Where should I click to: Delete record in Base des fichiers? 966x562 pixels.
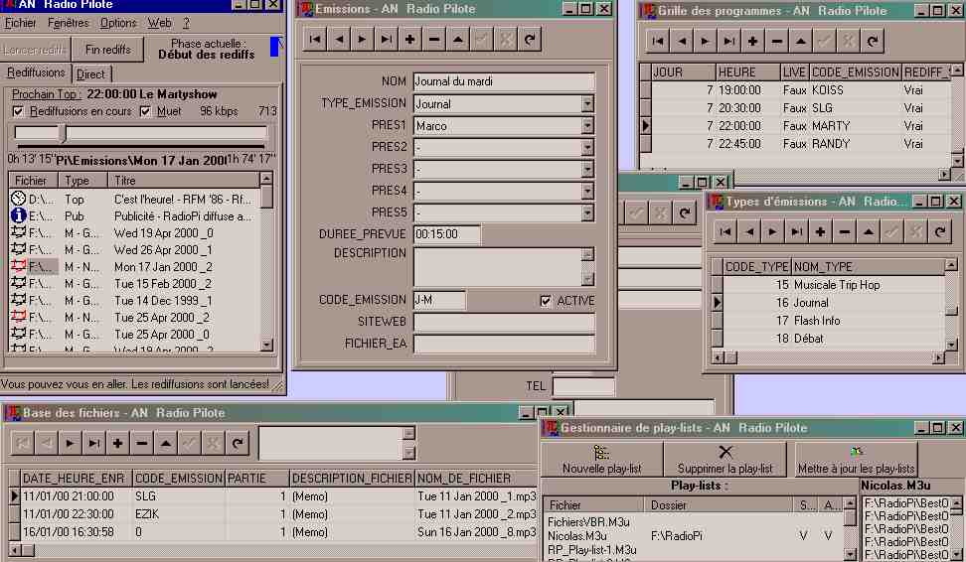[x=142, y=443]
